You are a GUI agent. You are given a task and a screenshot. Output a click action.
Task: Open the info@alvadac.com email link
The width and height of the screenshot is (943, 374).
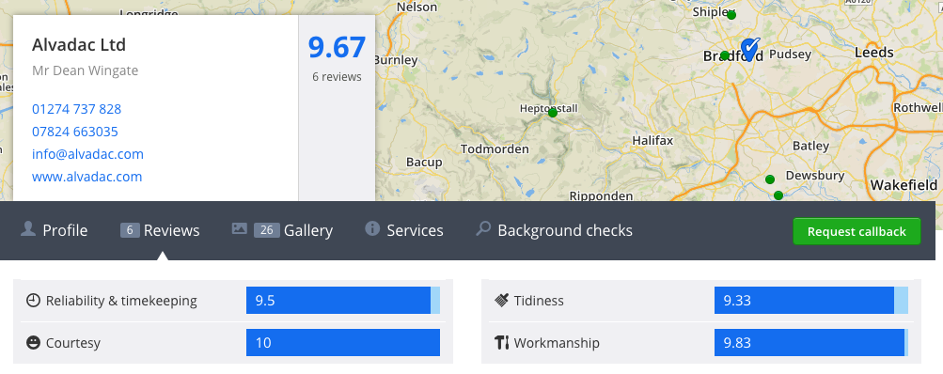pos(87,154)
